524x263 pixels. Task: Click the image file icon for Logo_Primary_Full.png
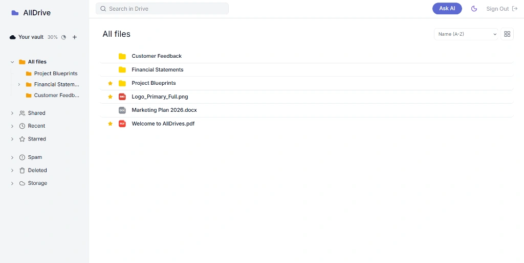[122, 97]
